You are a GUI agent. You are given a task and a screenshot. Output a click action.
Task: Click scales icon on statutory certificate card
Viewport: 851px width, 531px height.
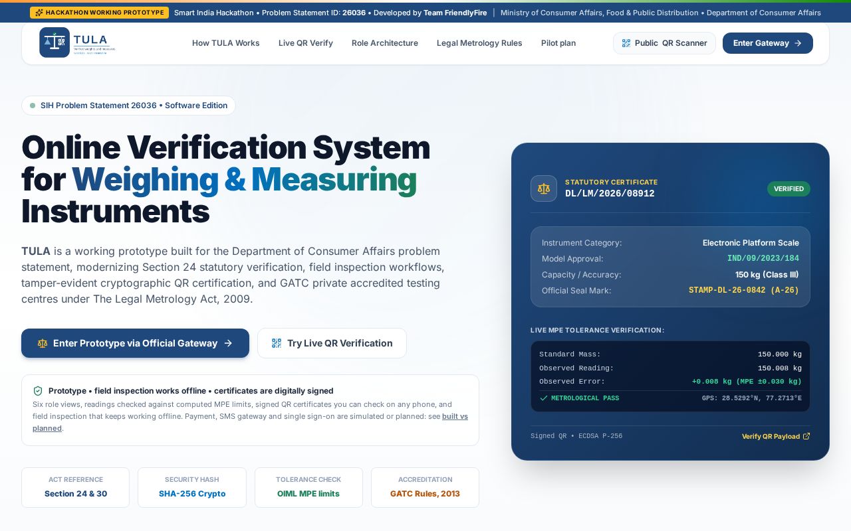click(544, 189)
